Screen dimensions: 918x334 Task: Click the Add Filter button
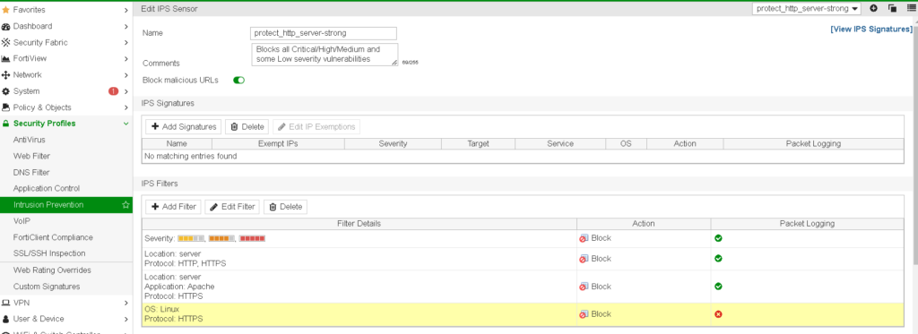coord(173,207)
